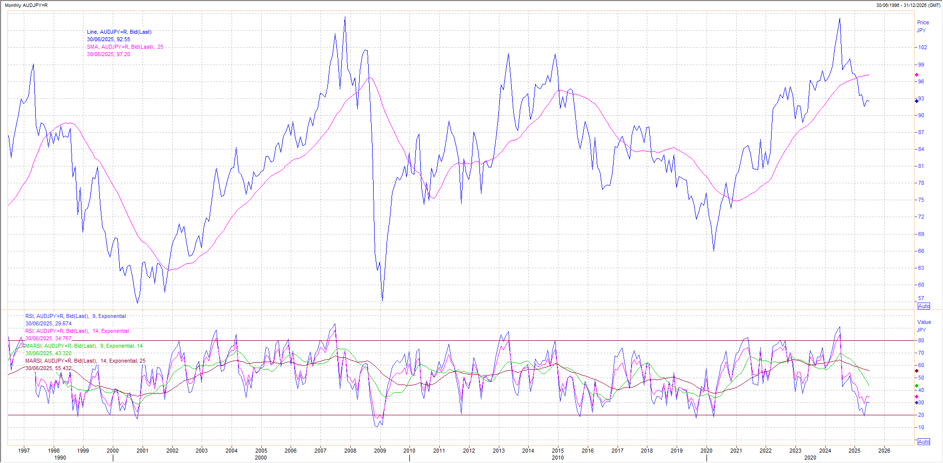Click the 2005 year label on time axis
This screenshot has width=943, height=463.
(x=261, y=451)
